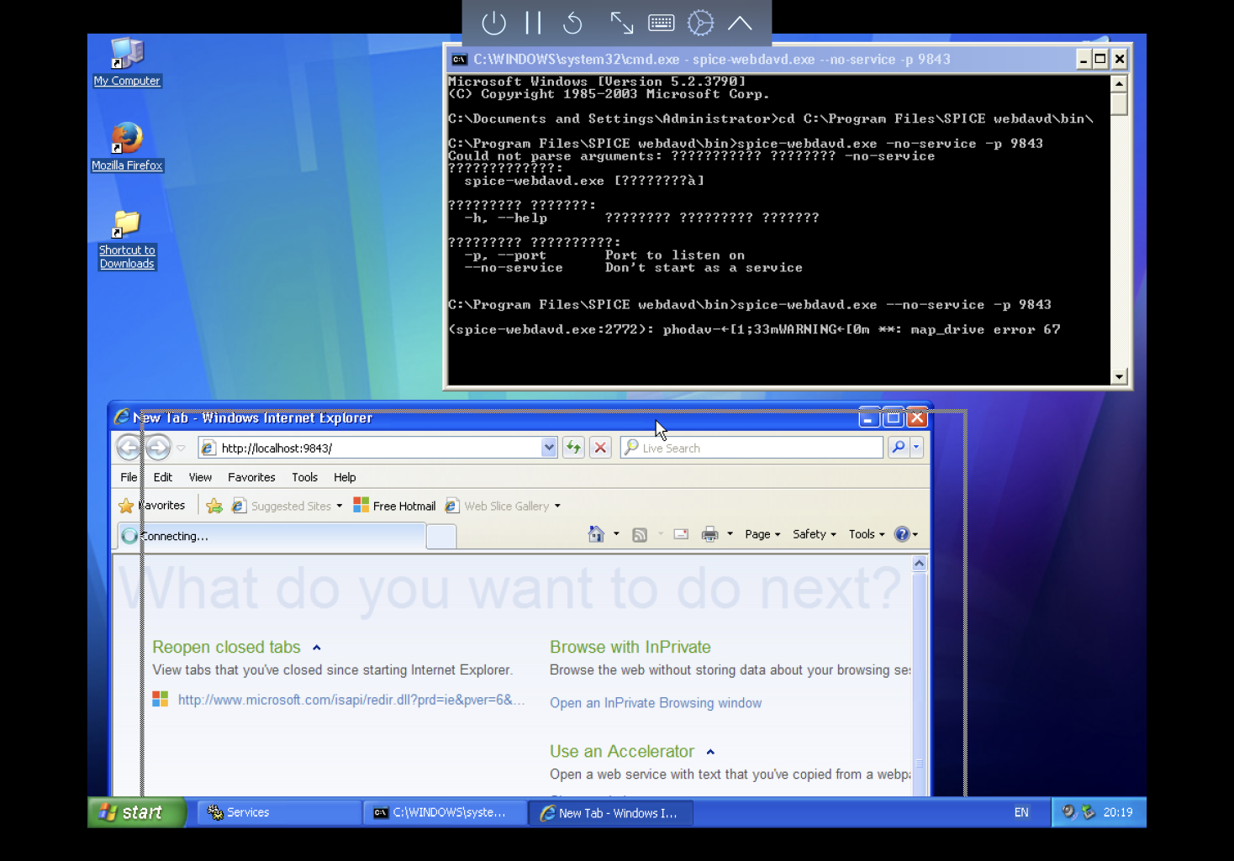Collapse Reopen closed tabs section
The width and height of the screenshot is (1234, 861).
pos(316,648)
